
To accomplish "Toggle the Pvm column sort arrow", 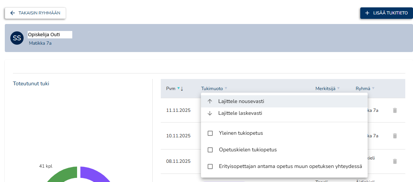I will [182, 89].
